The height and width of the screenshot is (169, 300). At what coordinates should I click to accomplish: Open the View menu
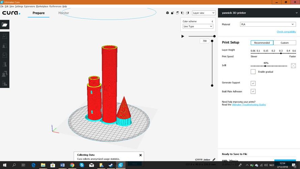(12, 6)
